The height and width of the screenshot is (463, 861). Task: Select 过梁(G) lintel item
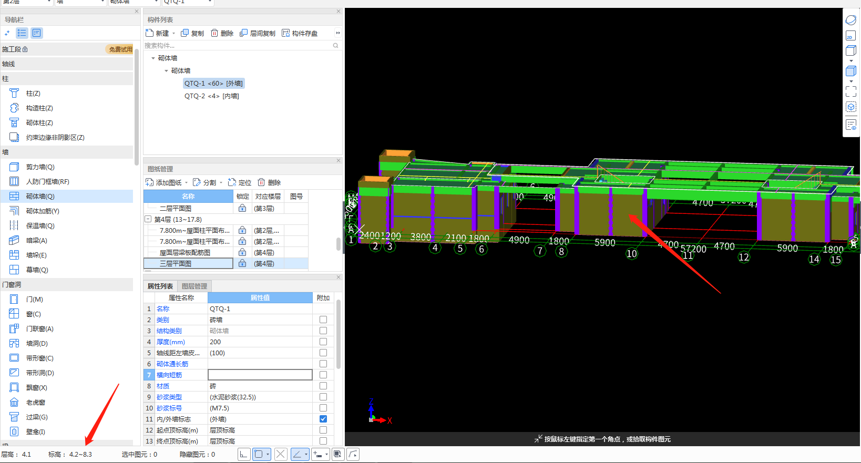37,417
